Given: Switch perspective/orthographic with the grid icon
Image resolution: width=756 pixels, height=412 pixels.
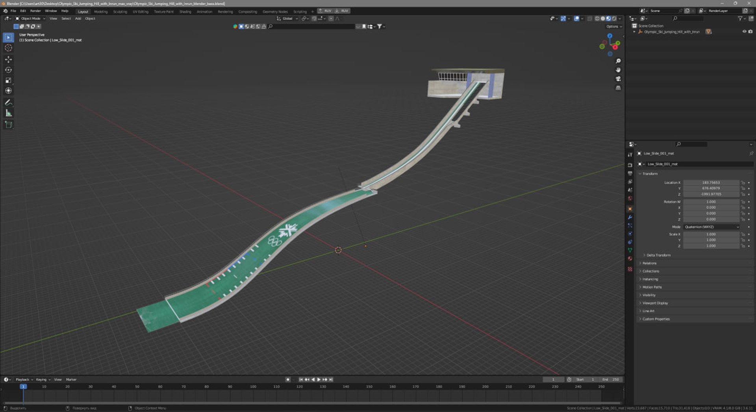Looking at the screenshot, I should point(618,88).
